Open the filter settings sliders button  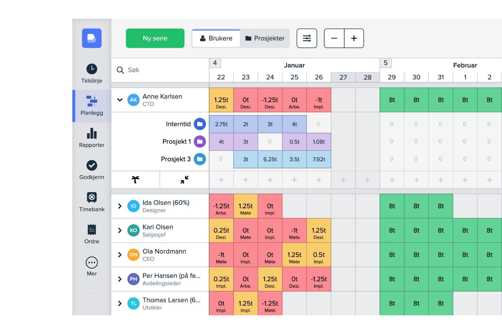pos(307,38)
